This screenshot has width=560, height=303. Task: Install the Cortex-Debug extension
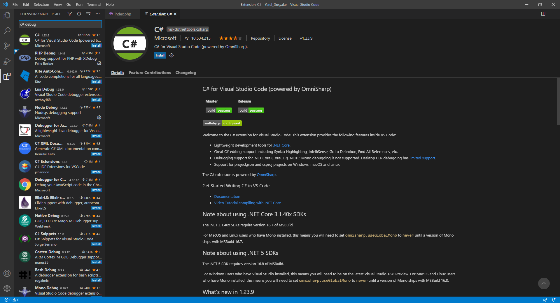pyautogui.click(x=97, y=262)
